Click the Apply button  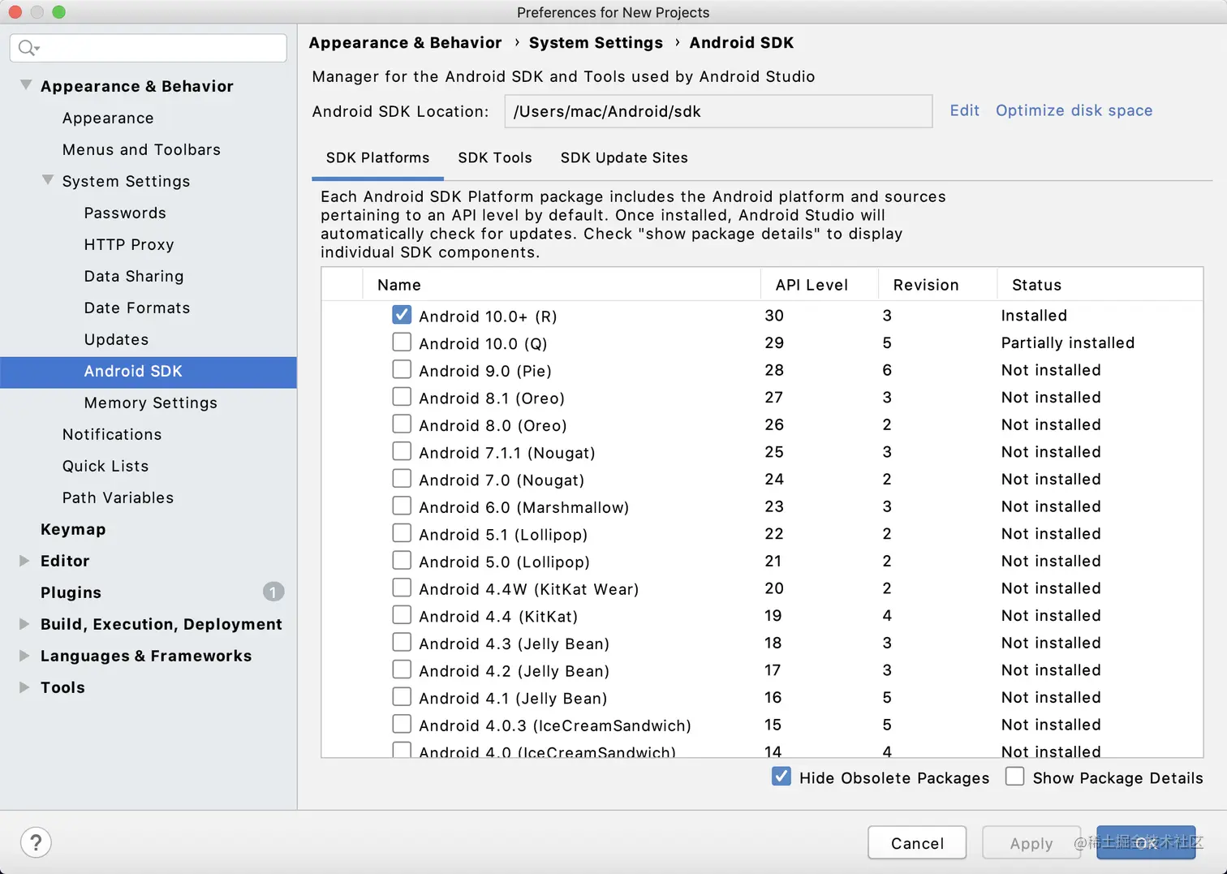[1031, 842]
